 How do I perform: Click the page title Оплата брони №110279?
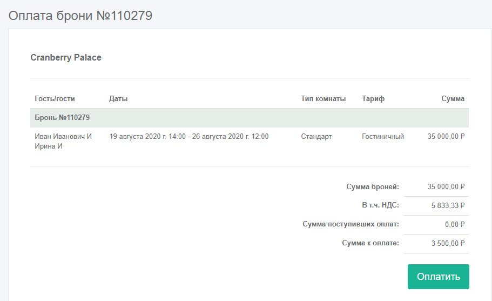click(80, 16)
